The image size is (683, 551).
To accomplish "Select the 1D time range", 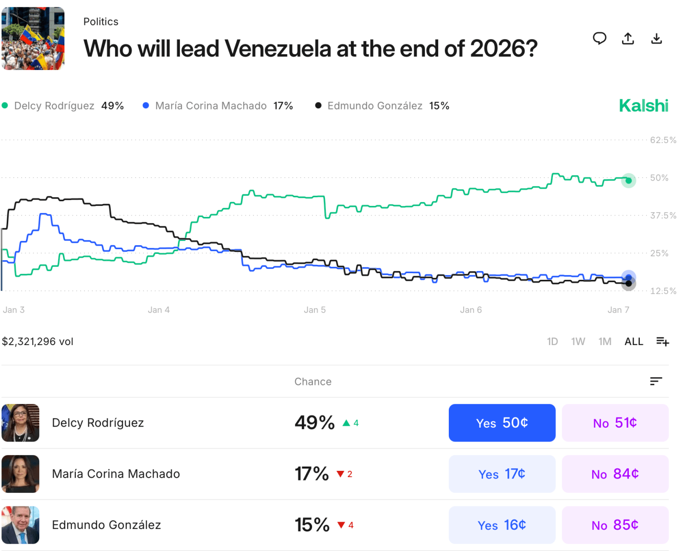I will coord(552,341).
